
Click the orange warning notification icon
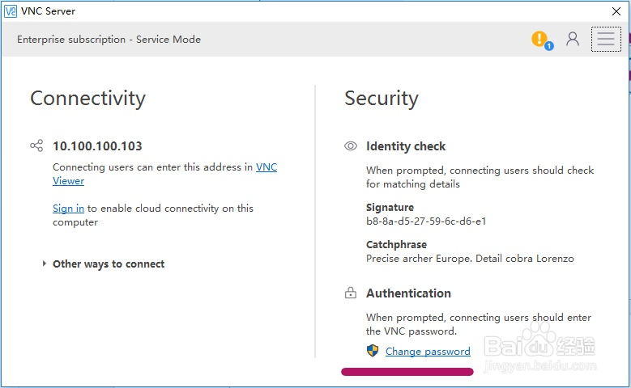tap(539, 39)
